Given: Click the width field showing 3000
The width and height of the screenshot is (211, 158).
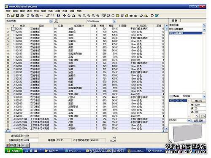Looking at the screenshot, I should 200,105.
